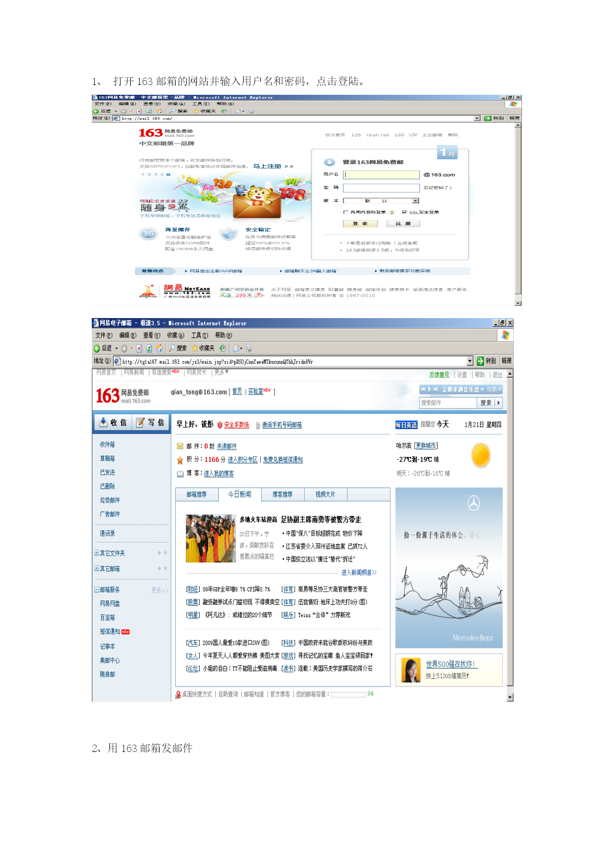Click the Home icon in the mailbox window toolbar
The image size is (606, 857).
[159, 348]
